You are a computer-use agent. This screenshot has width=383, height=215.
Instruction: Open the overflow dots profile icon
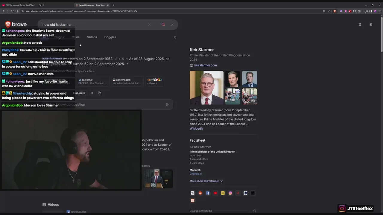(x=253, y=193)
